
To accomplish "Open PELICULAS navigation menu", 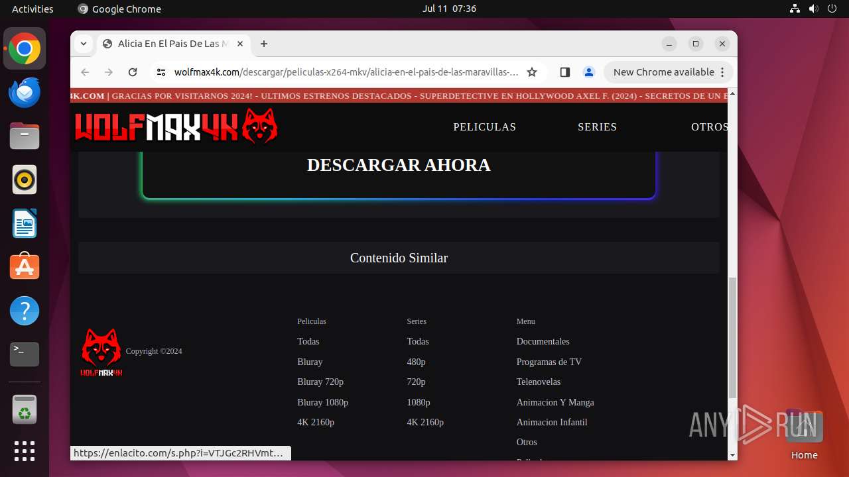I will (484, 127).
